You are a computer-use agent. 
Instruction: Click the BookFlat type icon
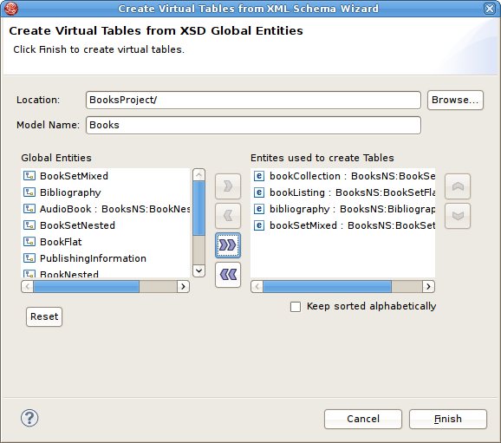pyautogui.click(x=29, y=242)
